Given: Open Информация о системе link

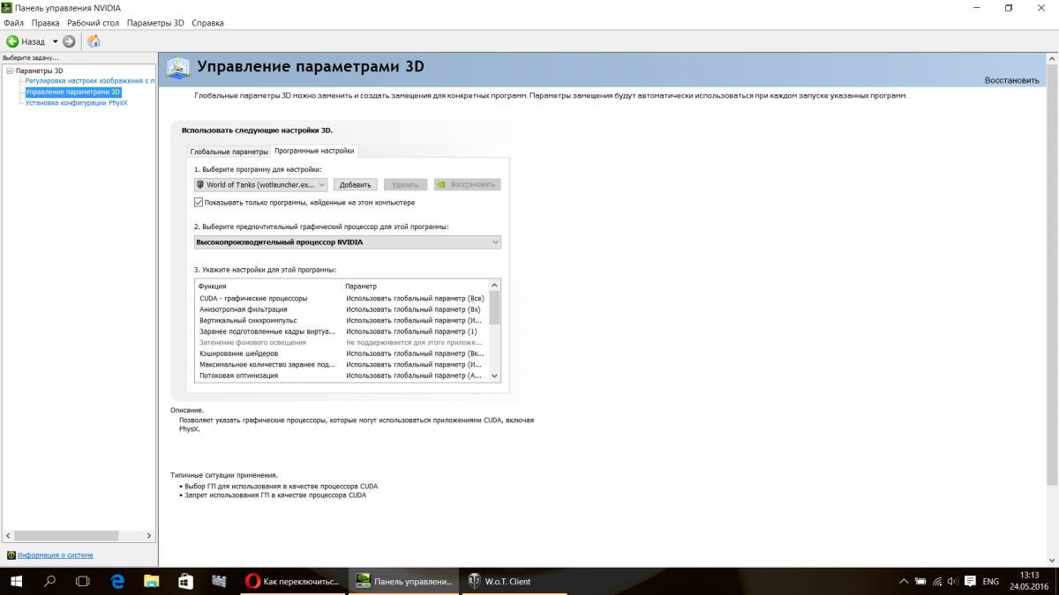Looking at the screenshot, I should (55, 555).
